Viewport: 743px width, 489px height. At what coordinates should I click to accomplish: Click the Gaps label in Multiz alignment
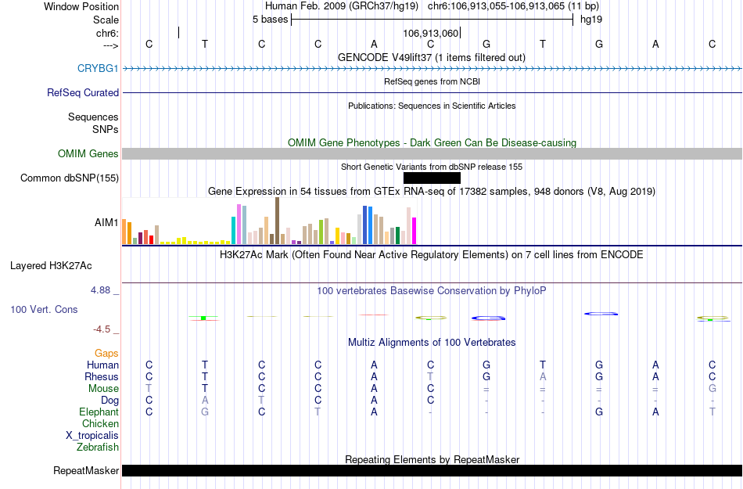[x=106, y=354]
